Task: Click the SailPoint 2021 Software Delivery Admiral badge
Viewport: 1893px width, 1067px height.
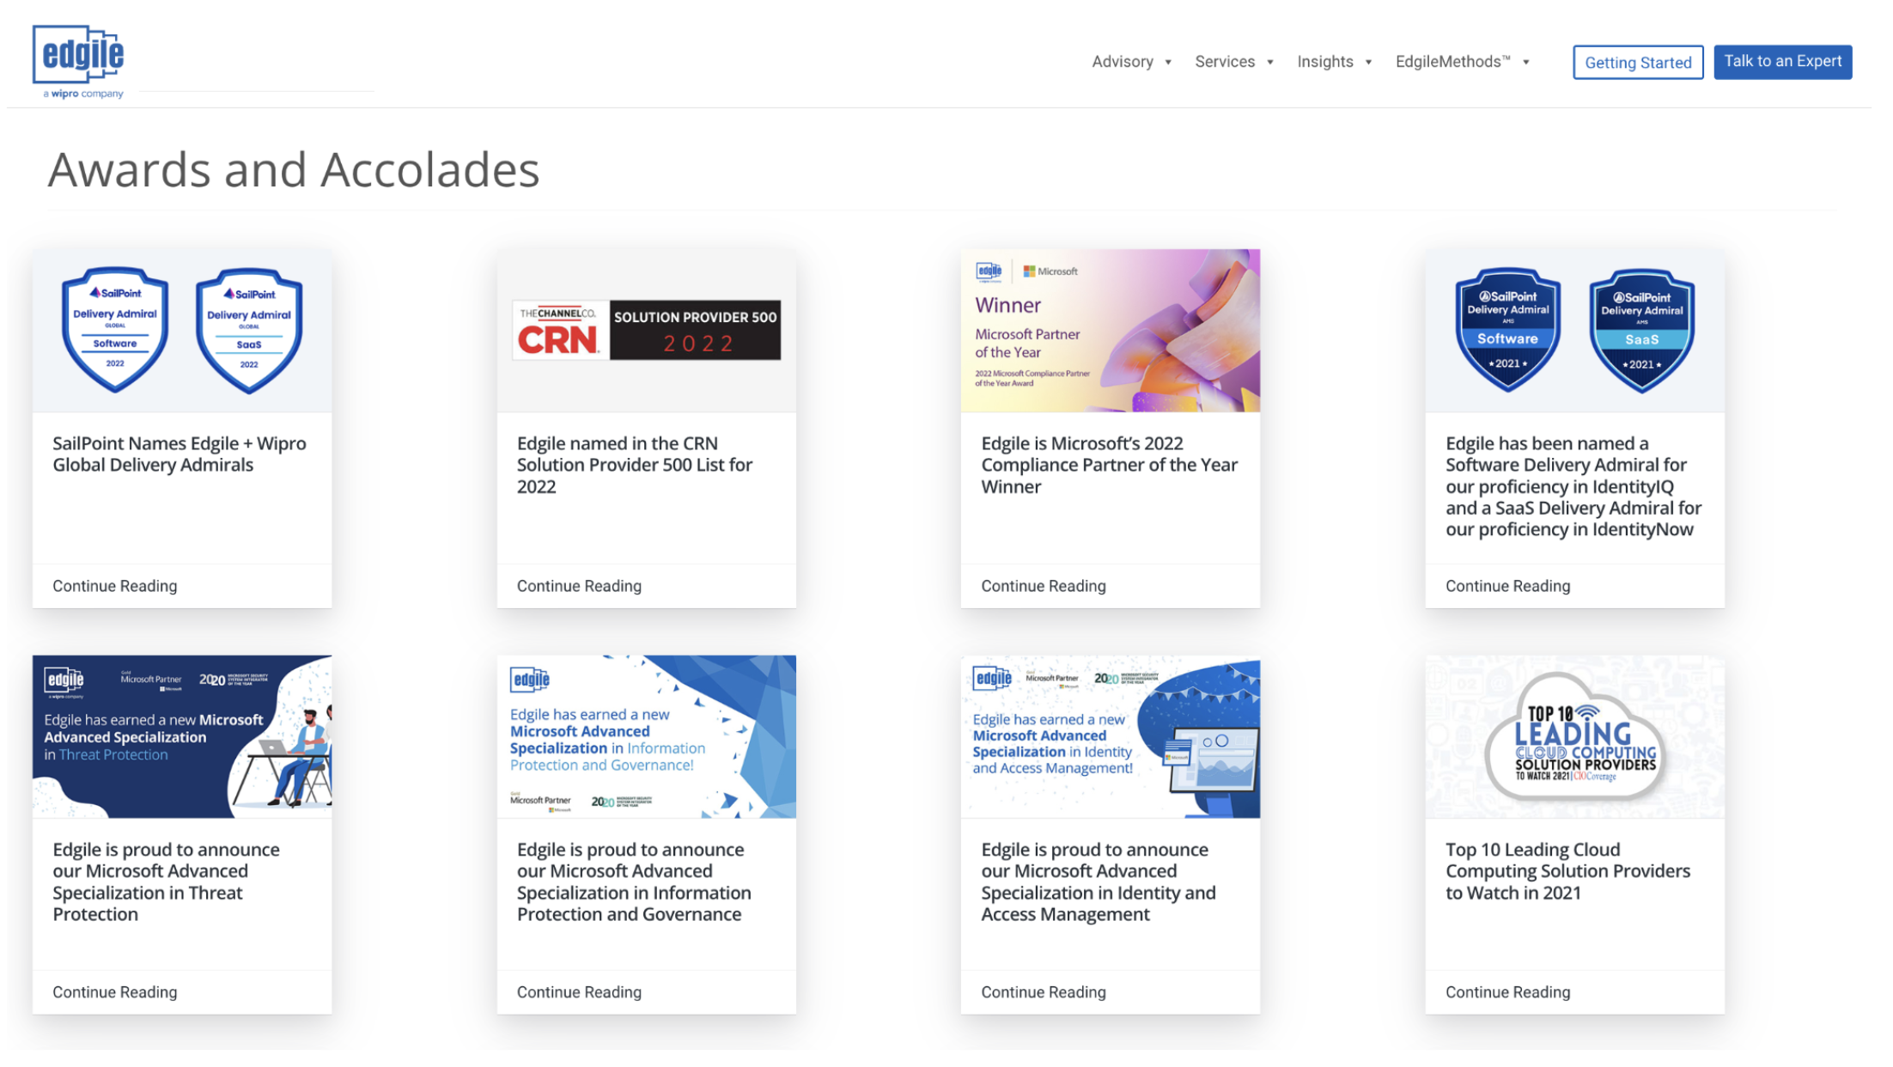Action: coord(1508,331)
